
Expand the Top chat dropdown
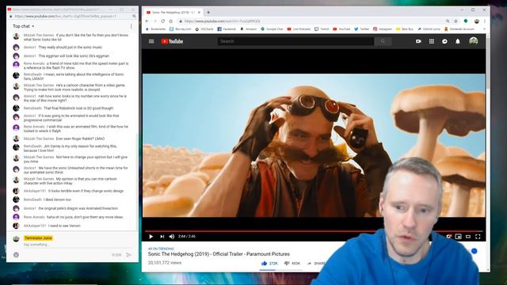[24, 26]
